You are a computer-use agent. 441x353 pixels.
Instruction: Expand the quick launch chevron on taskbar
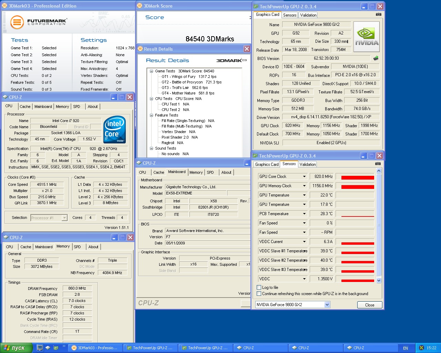(x=64, y=346)
